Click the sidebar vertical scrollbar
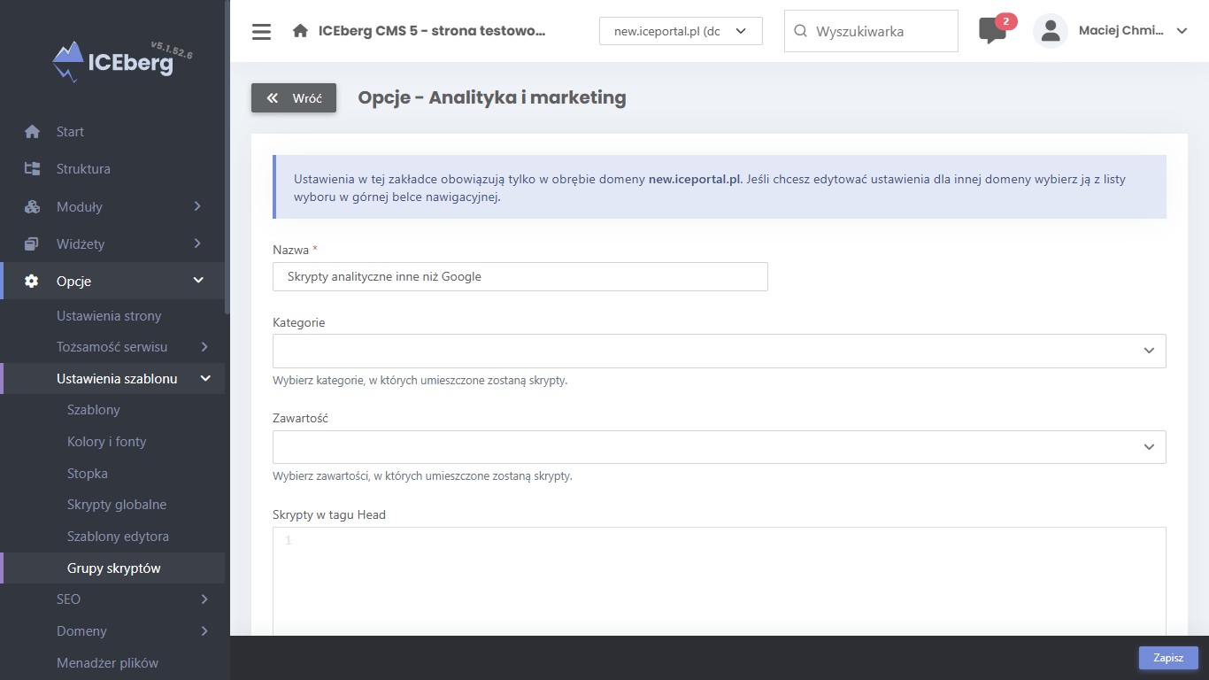Screen dimensions: 1209x680 point(227,158)
